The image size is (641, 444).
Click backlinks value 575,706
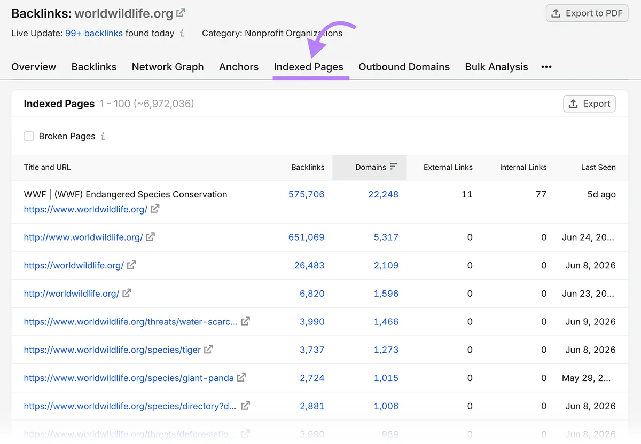(307, 194)
